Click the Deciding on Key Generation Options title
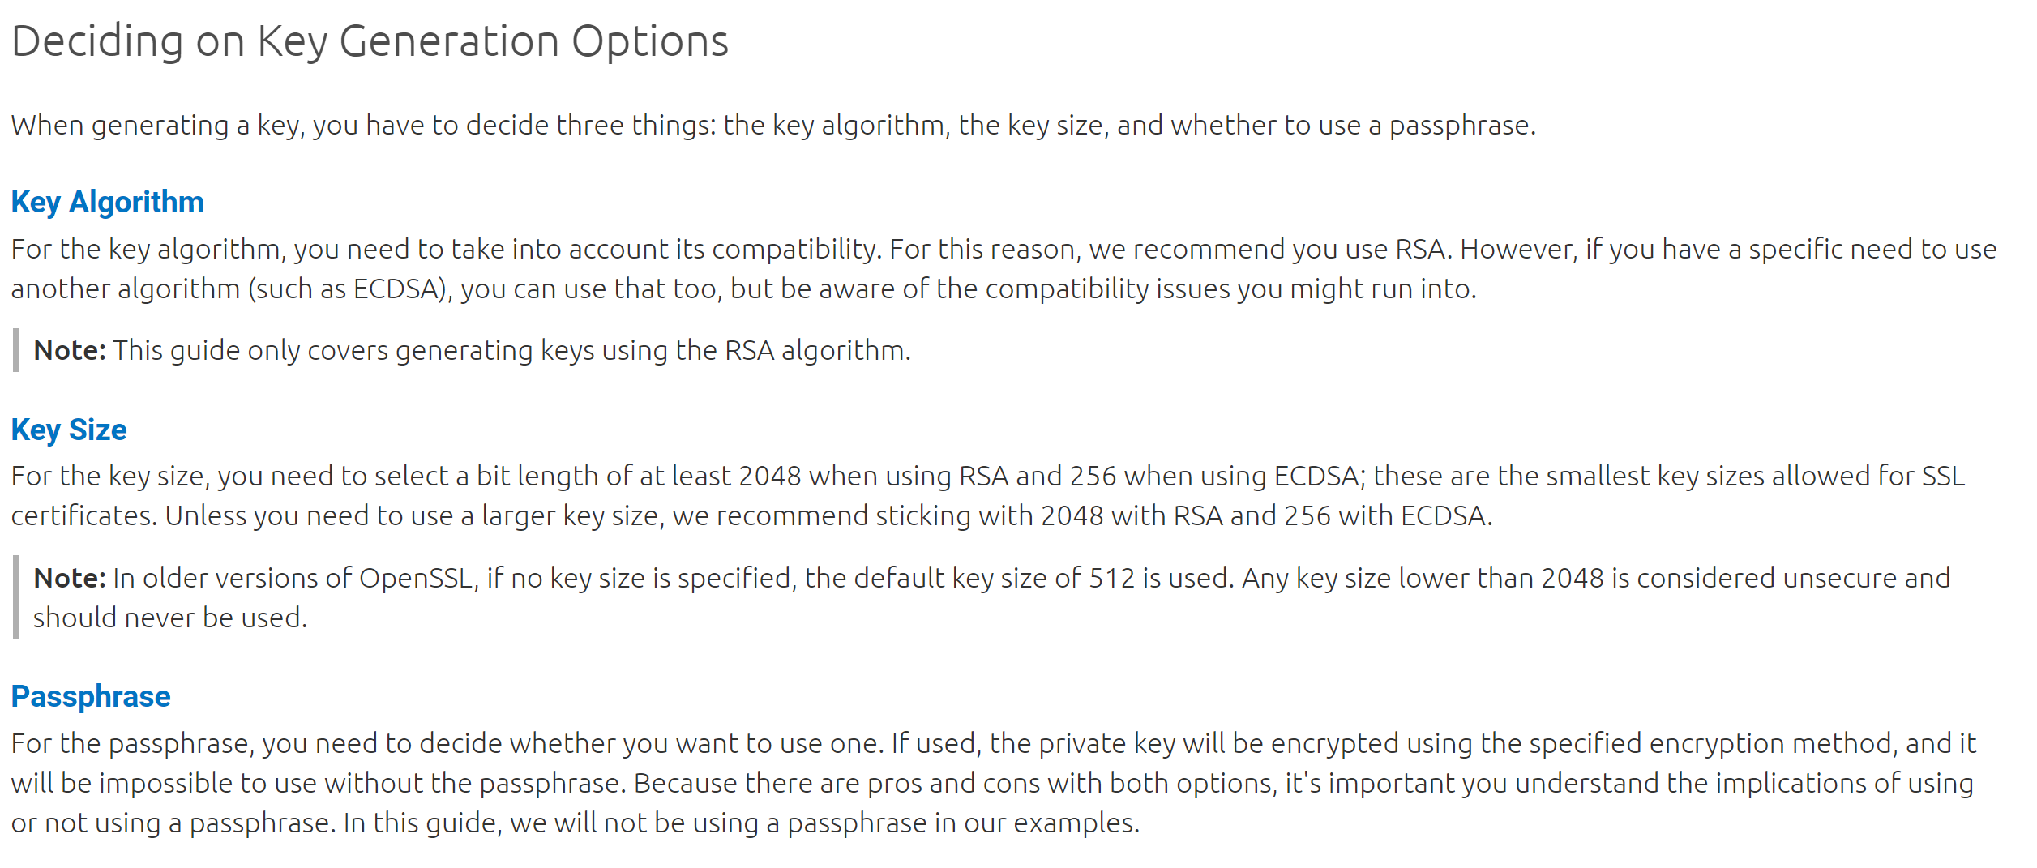The width and height of the screenshot is (2037, 868). click(370, 41)
